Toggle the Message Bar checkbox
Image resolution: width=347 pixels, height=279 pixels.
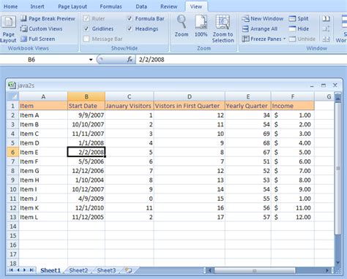pos(86,39)
